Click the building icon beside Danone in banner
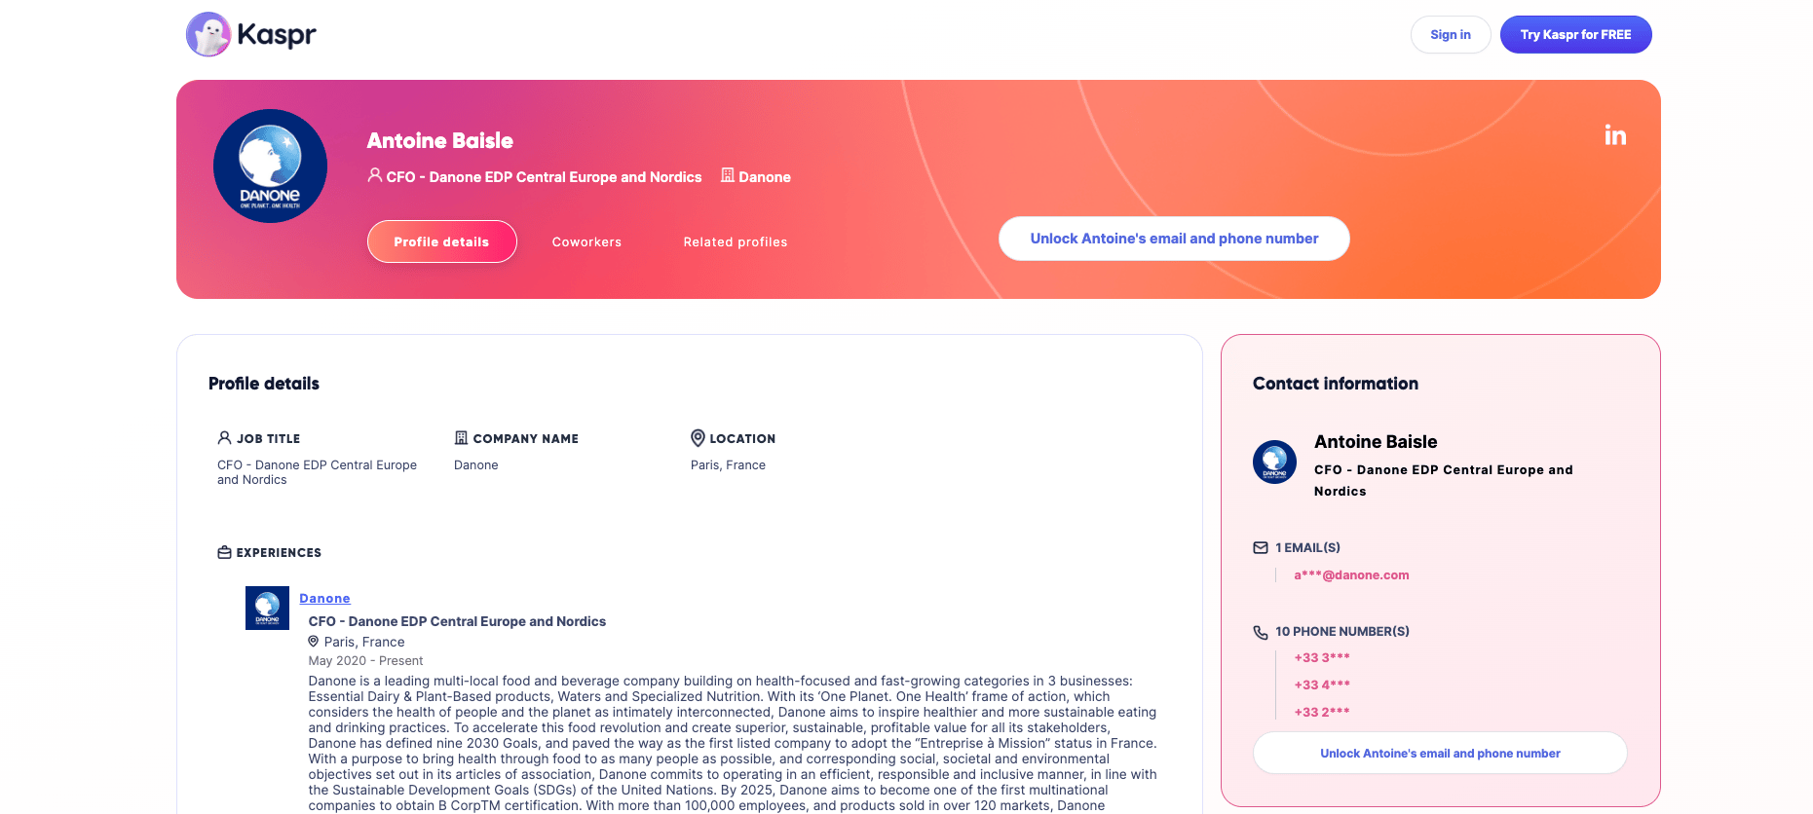This screenshot has width=1813, height=814. [x=728, y=175]
